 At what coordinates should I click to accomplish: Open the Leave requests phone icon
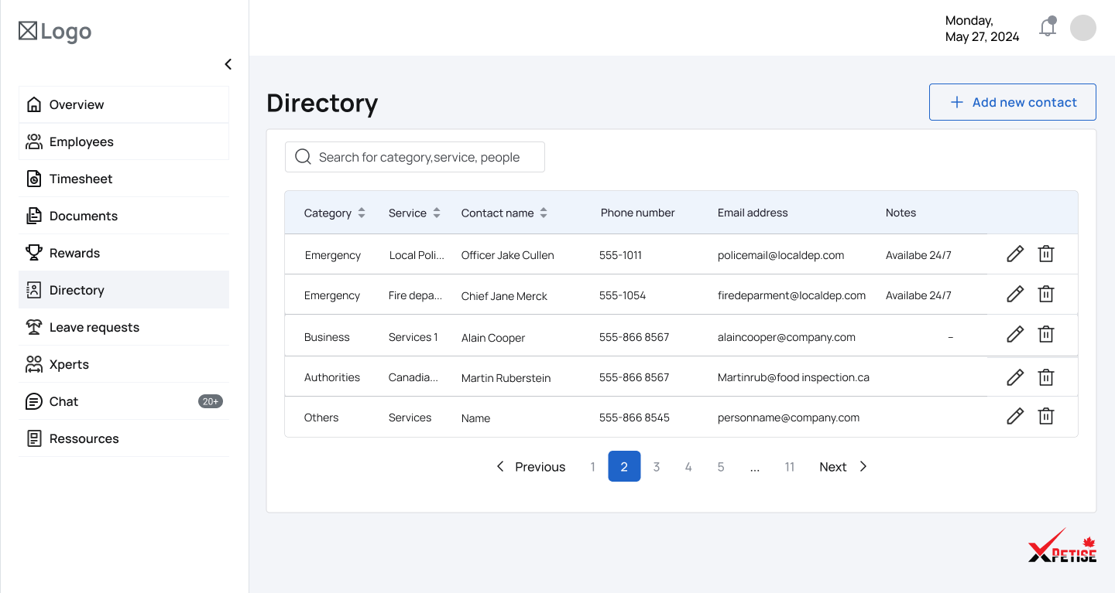[34, 327]
